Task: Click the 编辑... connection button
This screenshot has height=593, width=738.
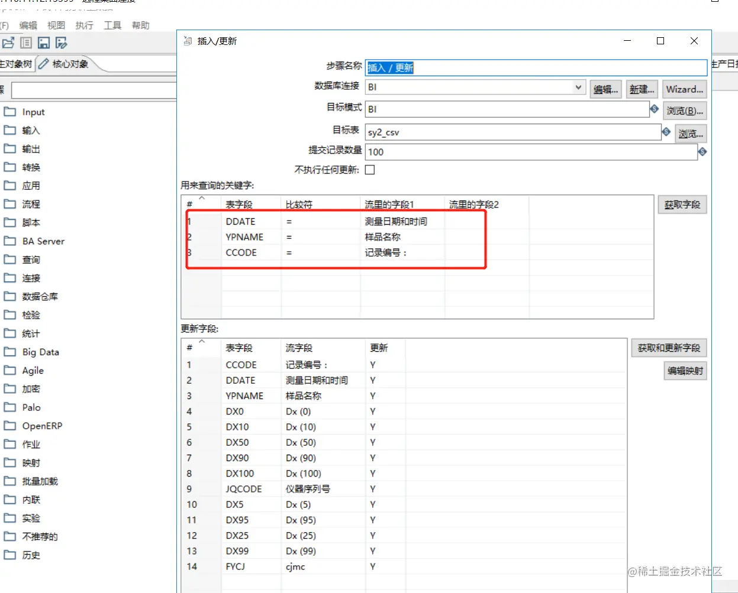Action: pyautogui.click(x=606, y=89)
